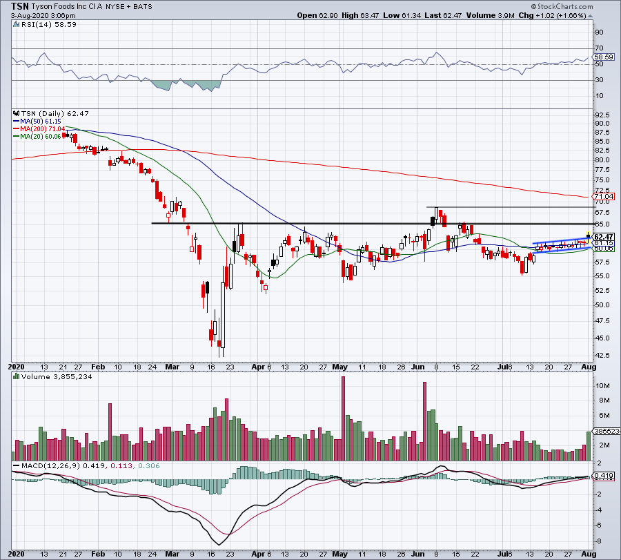Screen dimensions: 621x560
Task: Click the 92.5 price axis label
Action: [x=602, y=115]
